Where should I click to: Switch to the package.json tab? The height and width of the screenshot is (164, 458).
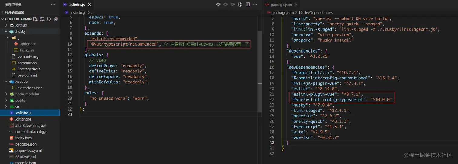[x=281, y=5]
